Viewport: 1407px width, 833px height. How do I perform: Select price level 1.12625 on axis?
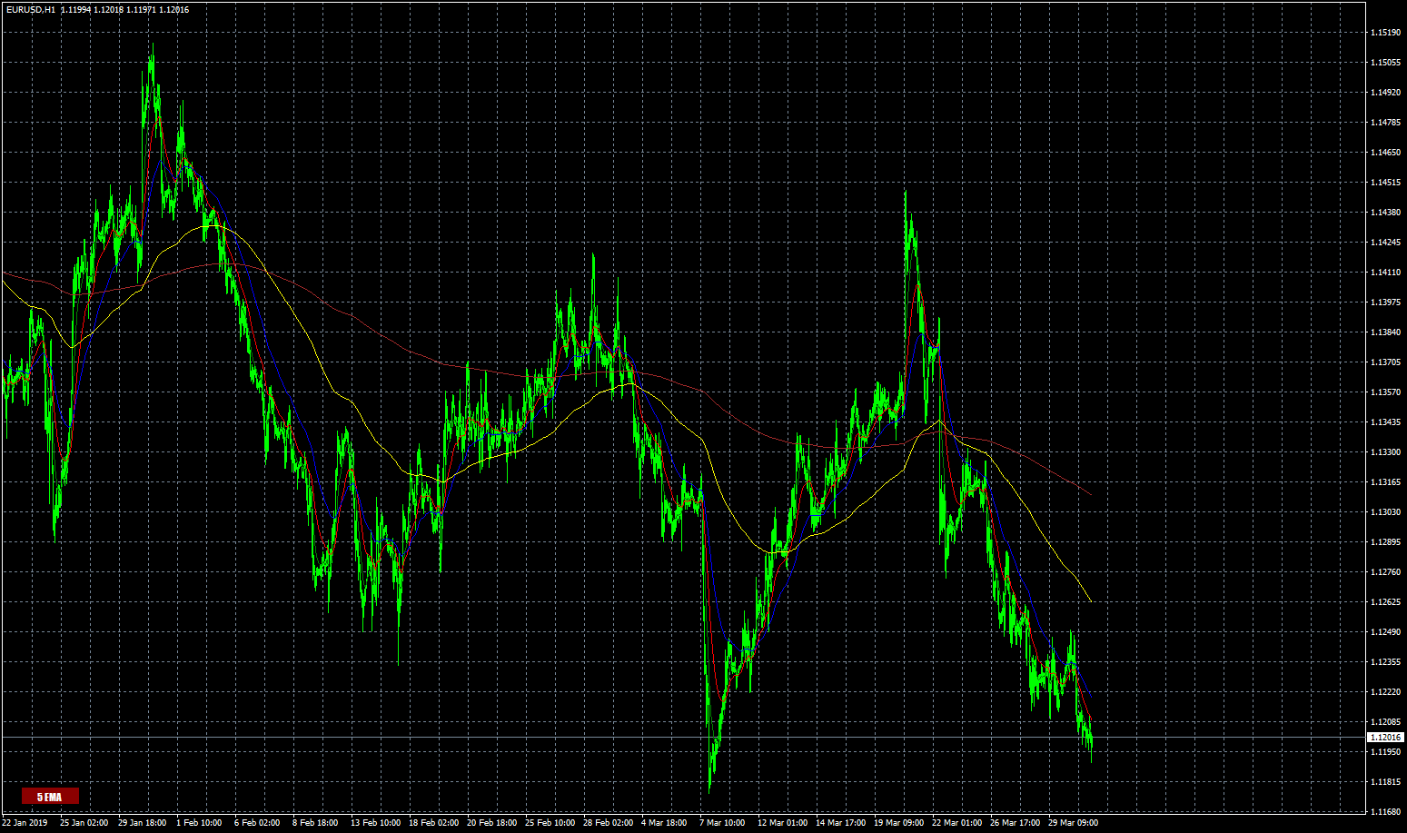1384,602
